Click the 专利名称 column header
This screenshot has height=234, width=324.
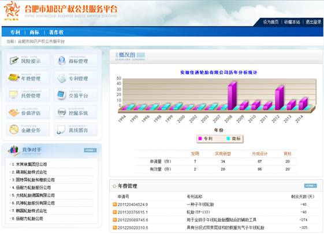tap(195, 197)
